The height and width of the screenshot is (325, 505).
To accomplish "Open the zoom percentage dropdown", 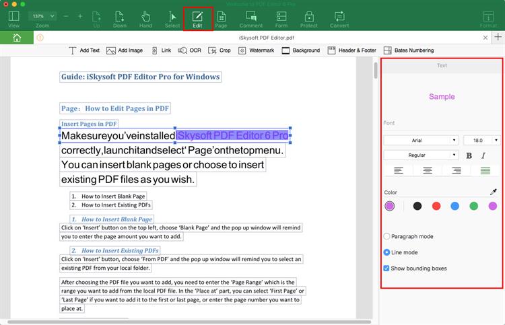I will pyautogui.click(x=42, y=16).
